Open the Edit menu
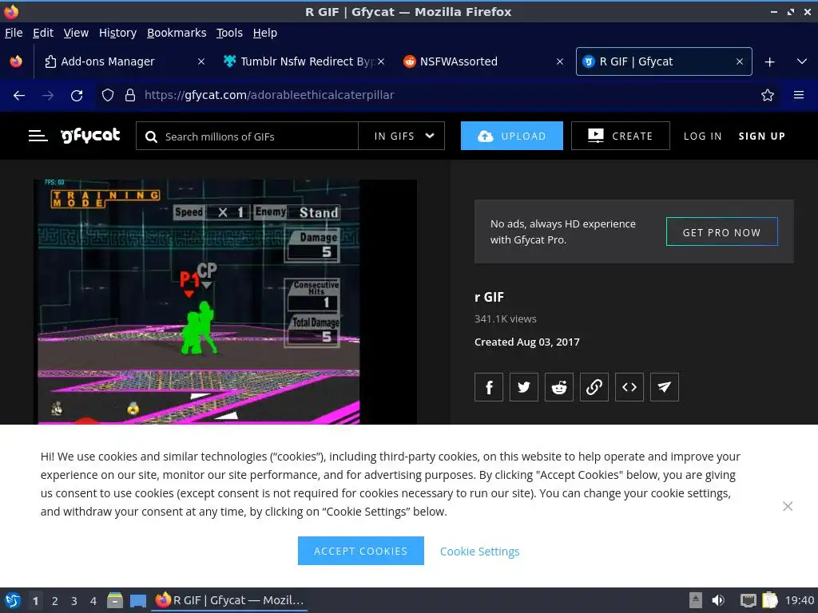This screenshot has height=613, width=818. [x=43, y=33]
